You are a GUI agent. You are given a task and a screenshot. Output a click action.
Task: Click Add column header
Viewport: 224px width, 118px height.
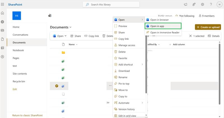[177, 44]
